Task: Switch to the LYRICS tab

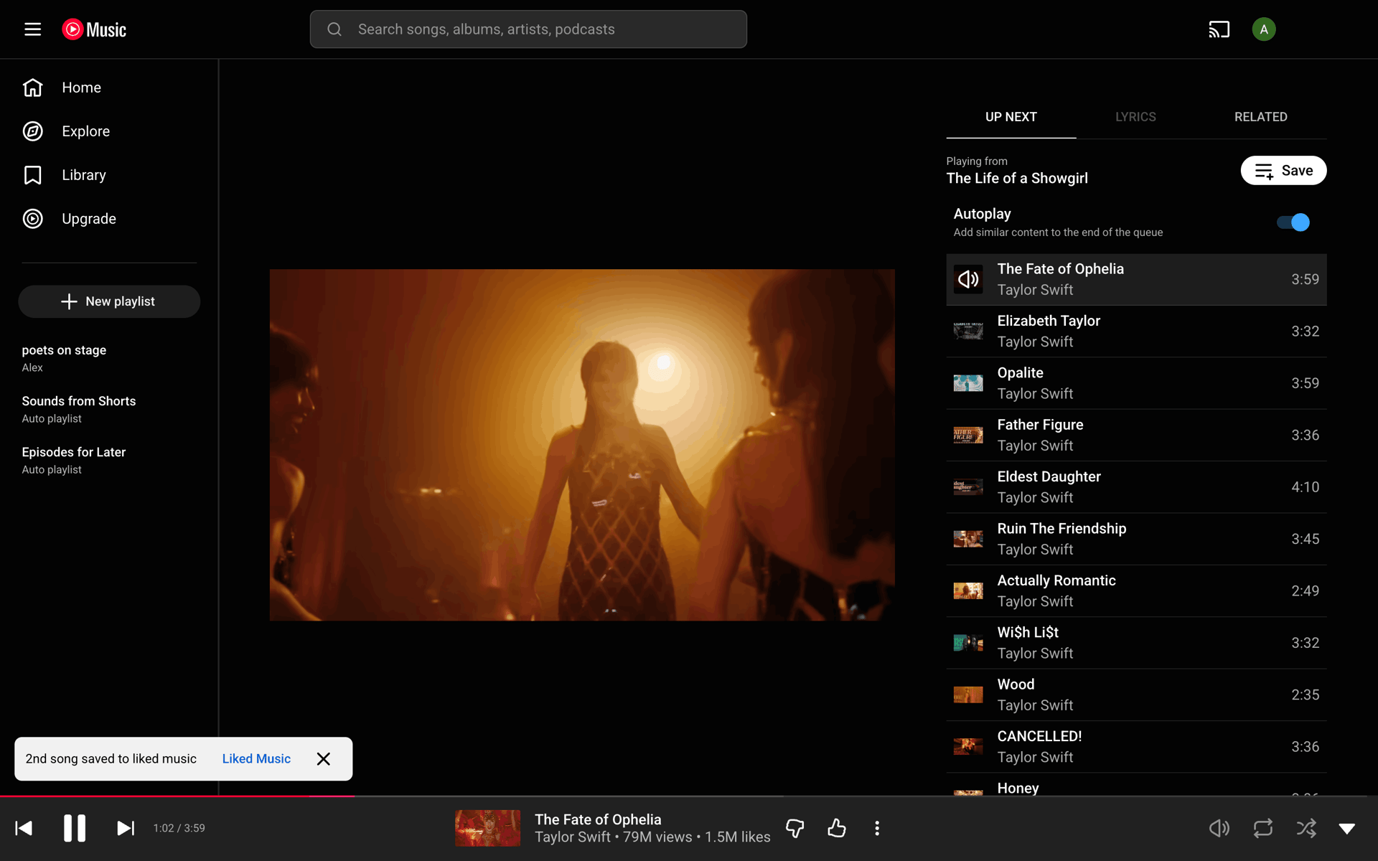Action: [x=1135, y=117]
